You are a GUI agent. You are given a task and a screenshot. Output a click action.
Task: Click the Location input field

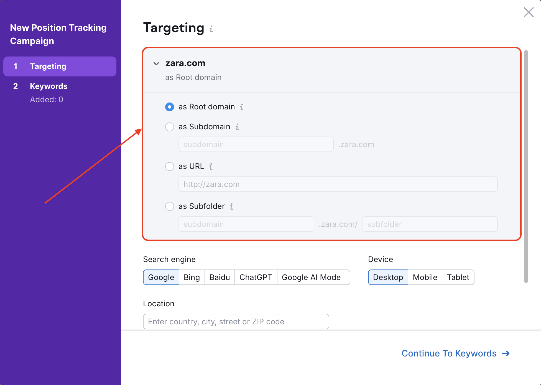(236, 322)
